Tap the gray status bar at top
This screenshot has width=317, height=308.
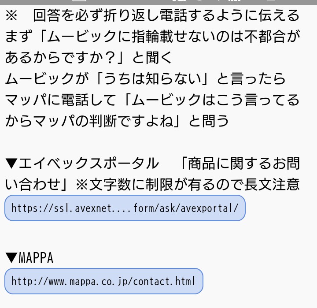(158, 2)
